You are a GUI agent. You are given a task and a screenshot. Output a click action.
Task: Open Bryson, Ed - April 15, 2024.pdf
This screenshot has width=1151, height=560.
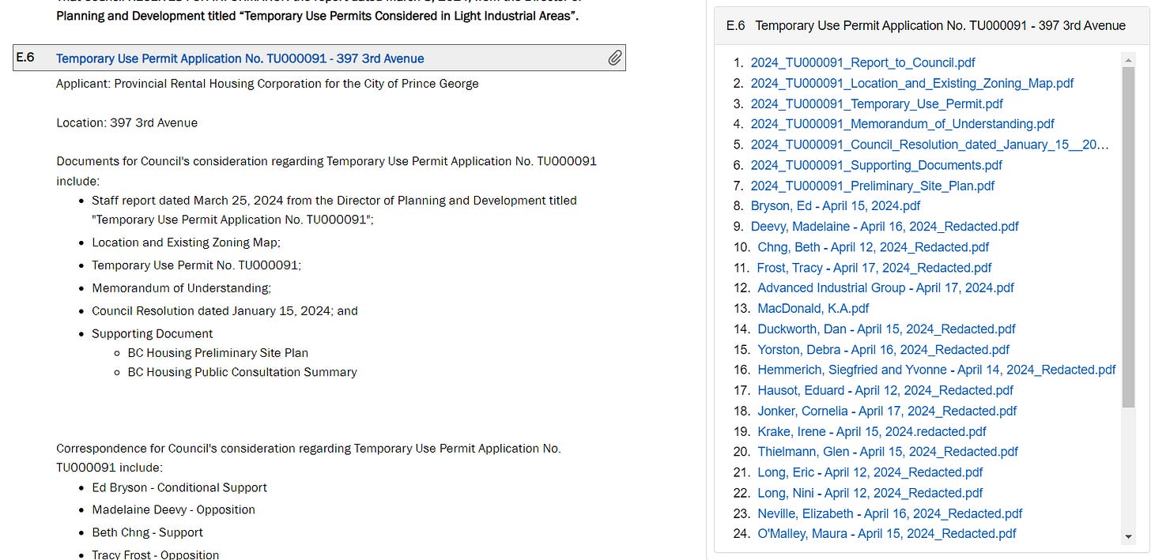(x=835, y=206)
